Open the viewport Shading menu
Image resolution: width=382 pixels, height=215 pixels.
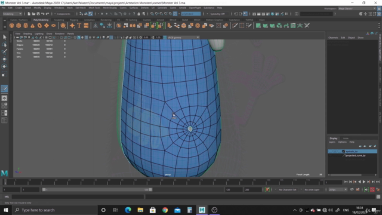(27, 33)
